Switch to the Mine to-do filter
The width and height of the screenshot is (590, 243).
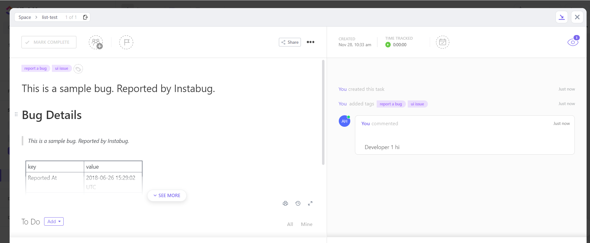[x=306, y=224]
